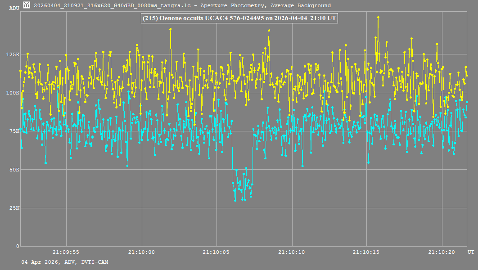Click the 0 label at the axis origin
The width and height of the screenshot is (478, 270).
tap(18, 246)
